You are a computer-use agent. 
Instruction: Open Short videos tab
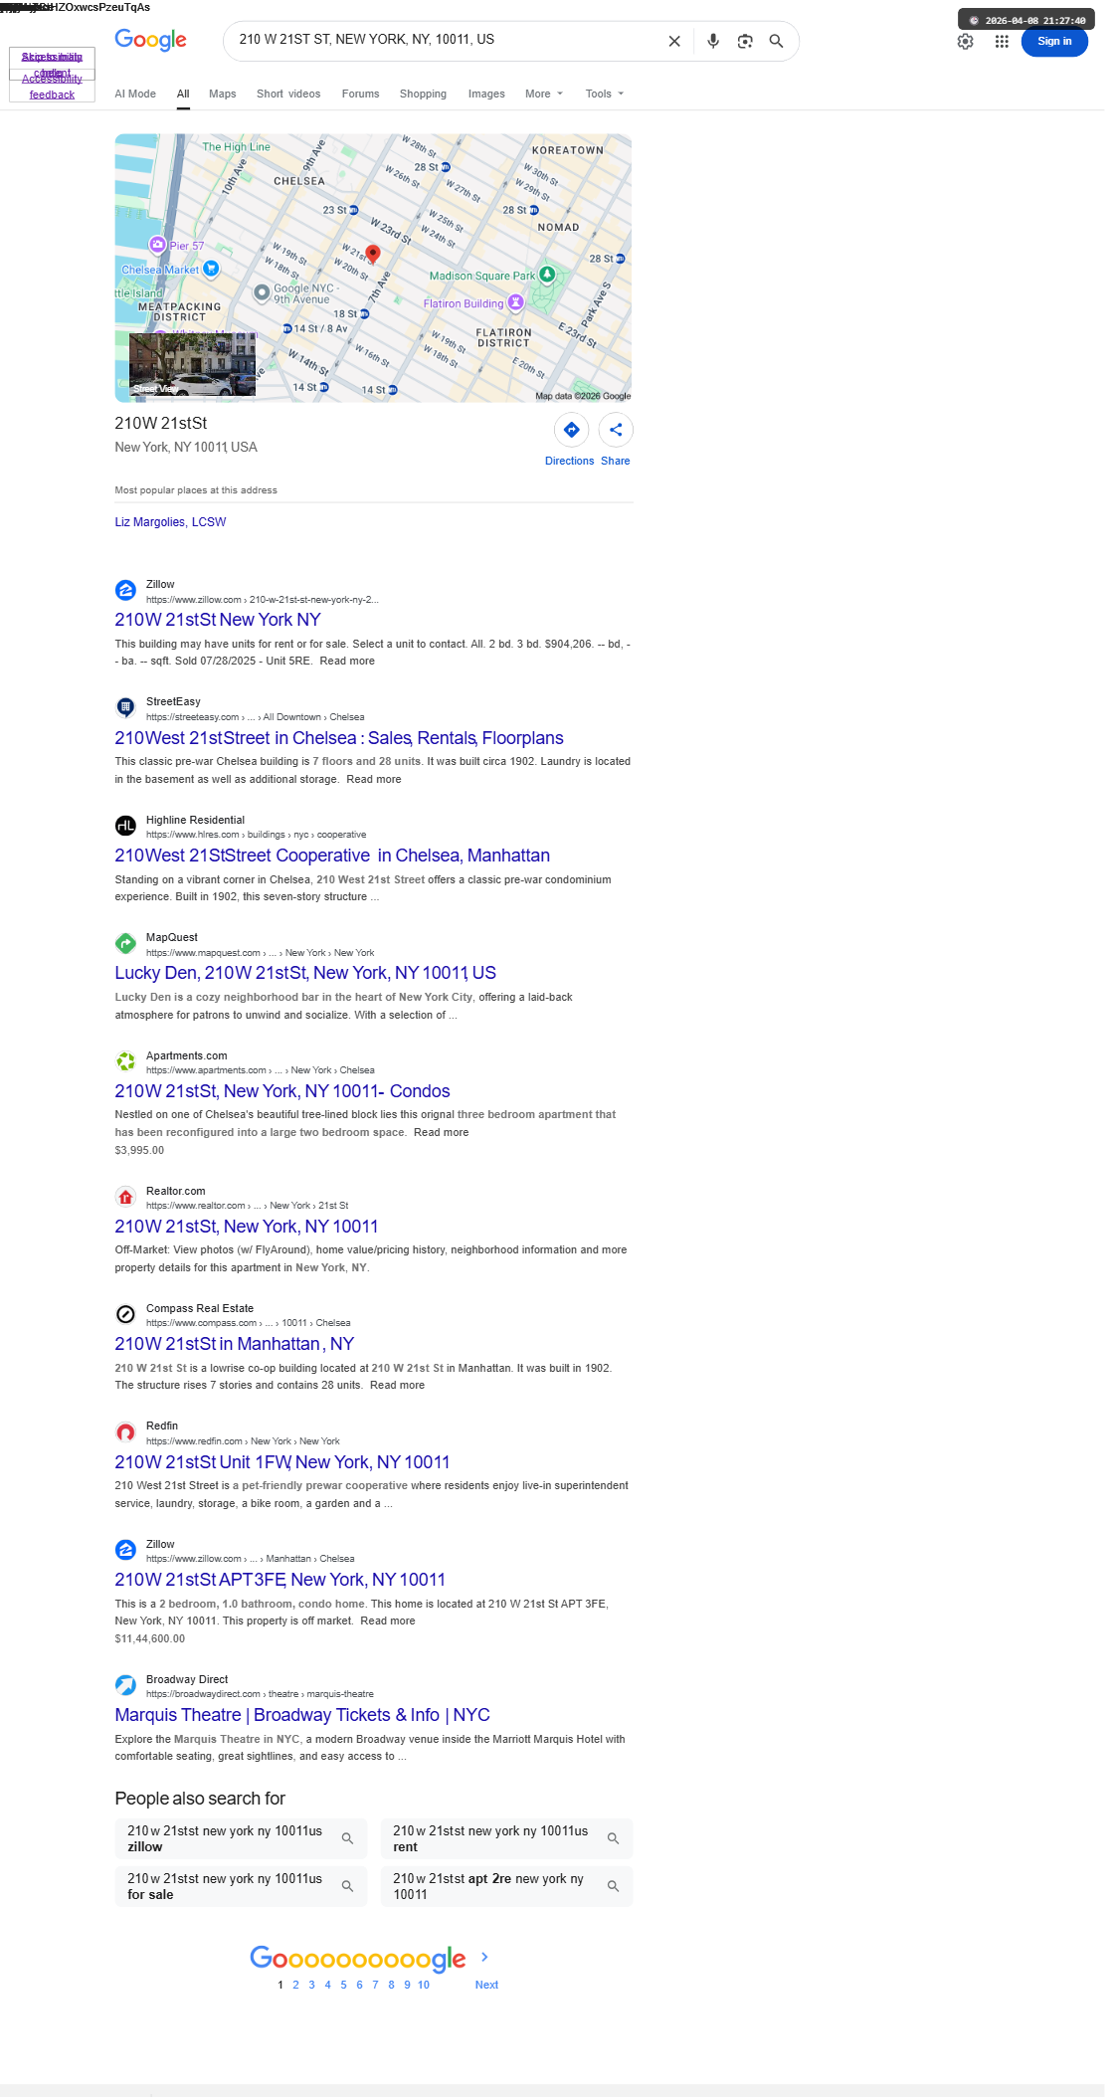click(x=288, y=94)
